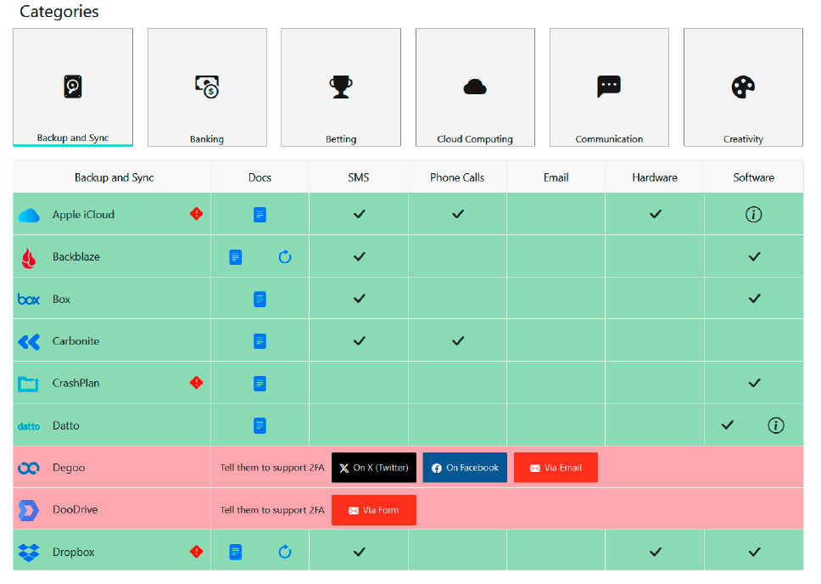Click the red warning icon for Dropbox
821x584 pixels.
tap(197, 552)
